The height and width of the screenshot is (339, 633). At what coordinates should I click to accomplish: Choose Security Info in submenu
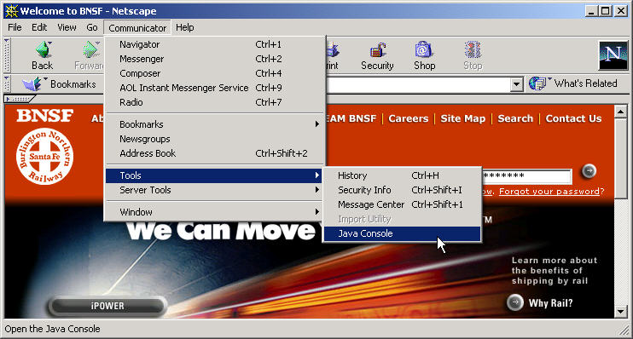coord(402,190)
